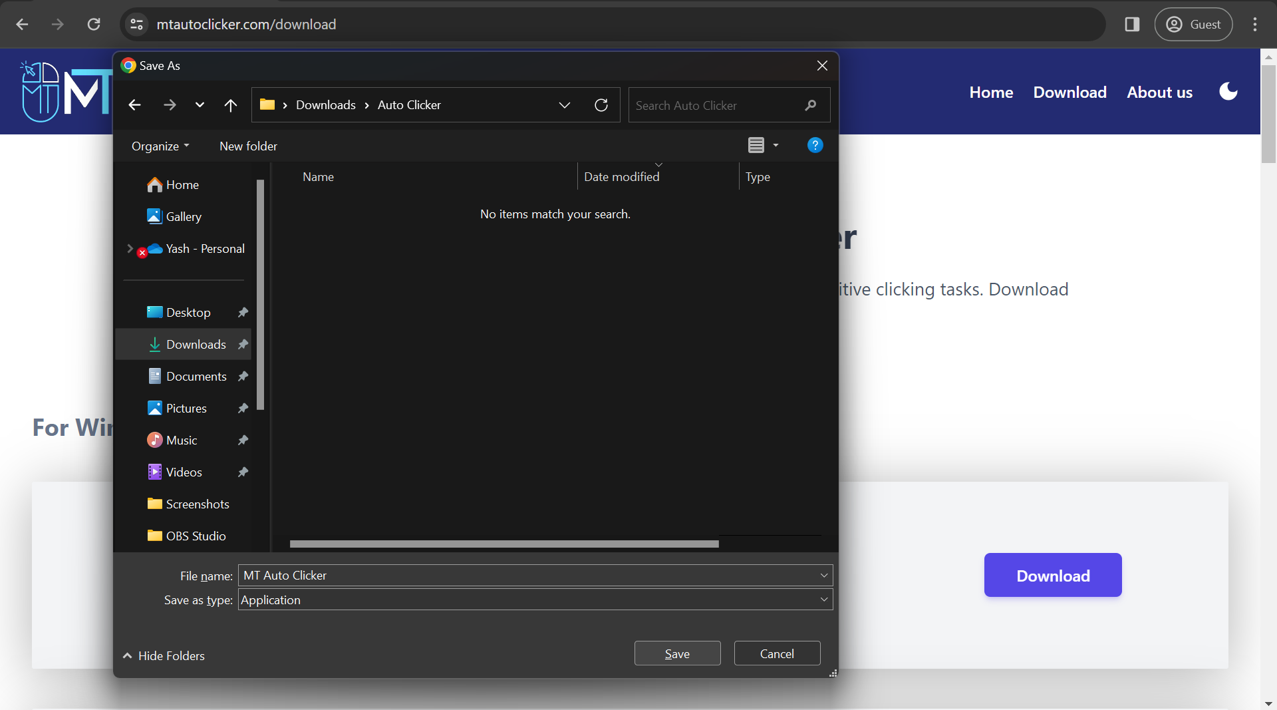Open Home link in website navbar
The image size is (1277, 710).
[x=991, y=92]
